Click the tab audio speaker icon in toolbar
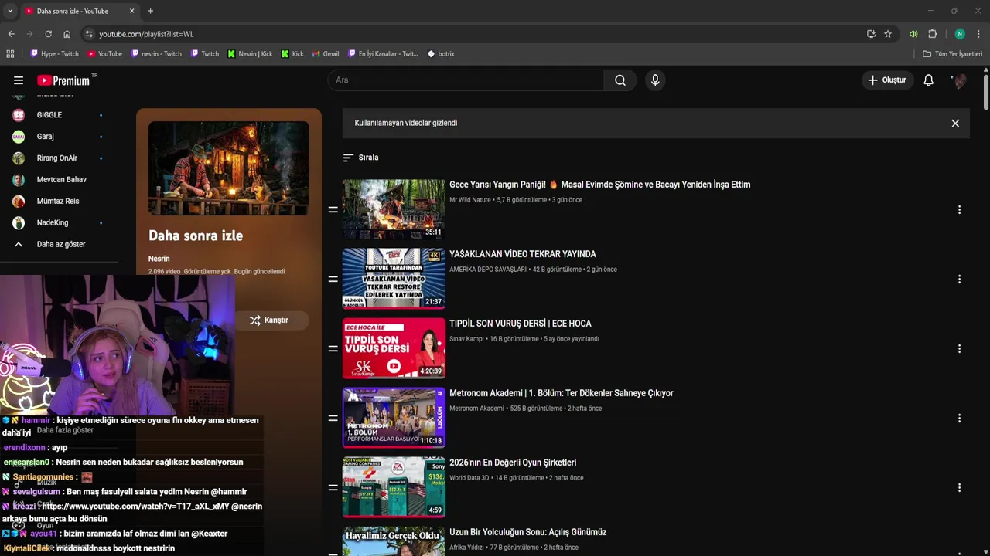 [913, 34]
